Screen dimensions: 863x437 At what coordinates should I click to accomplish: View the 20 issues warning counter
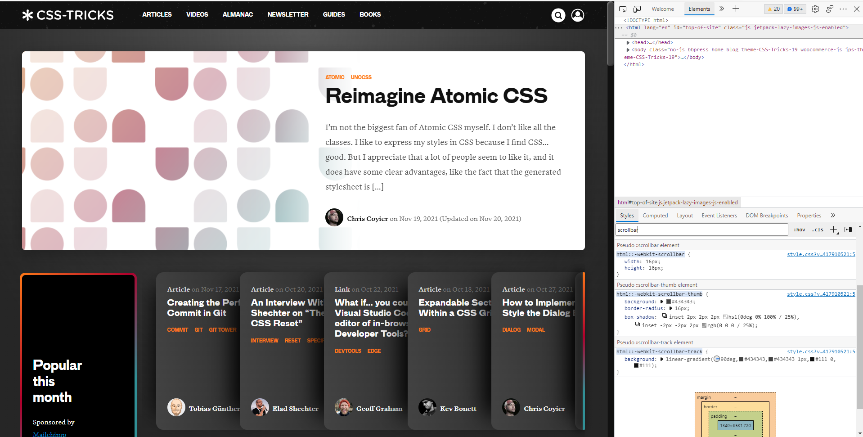(x=773, y=9)
